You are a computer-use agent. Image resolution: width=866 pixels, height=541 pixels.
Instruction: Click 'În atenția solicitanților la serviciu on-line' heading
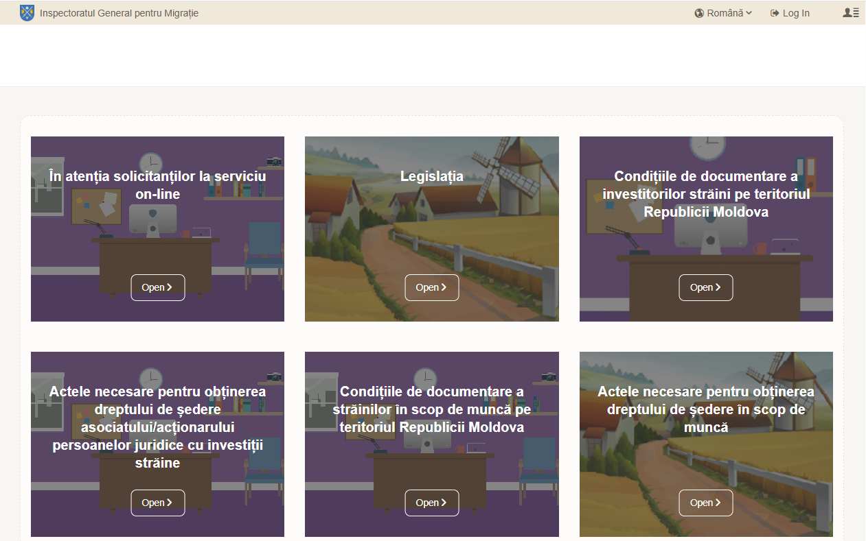pyautogui.click(x=157, y=185)
